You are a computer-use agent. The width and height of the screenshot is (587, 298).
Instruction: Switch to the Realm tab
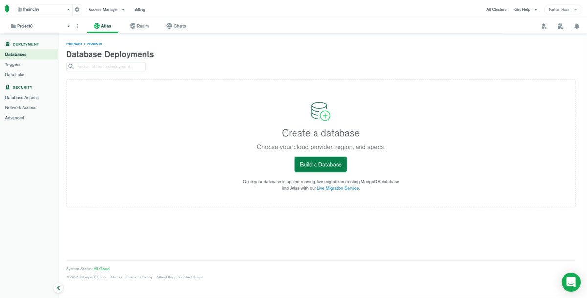[139, 26]
